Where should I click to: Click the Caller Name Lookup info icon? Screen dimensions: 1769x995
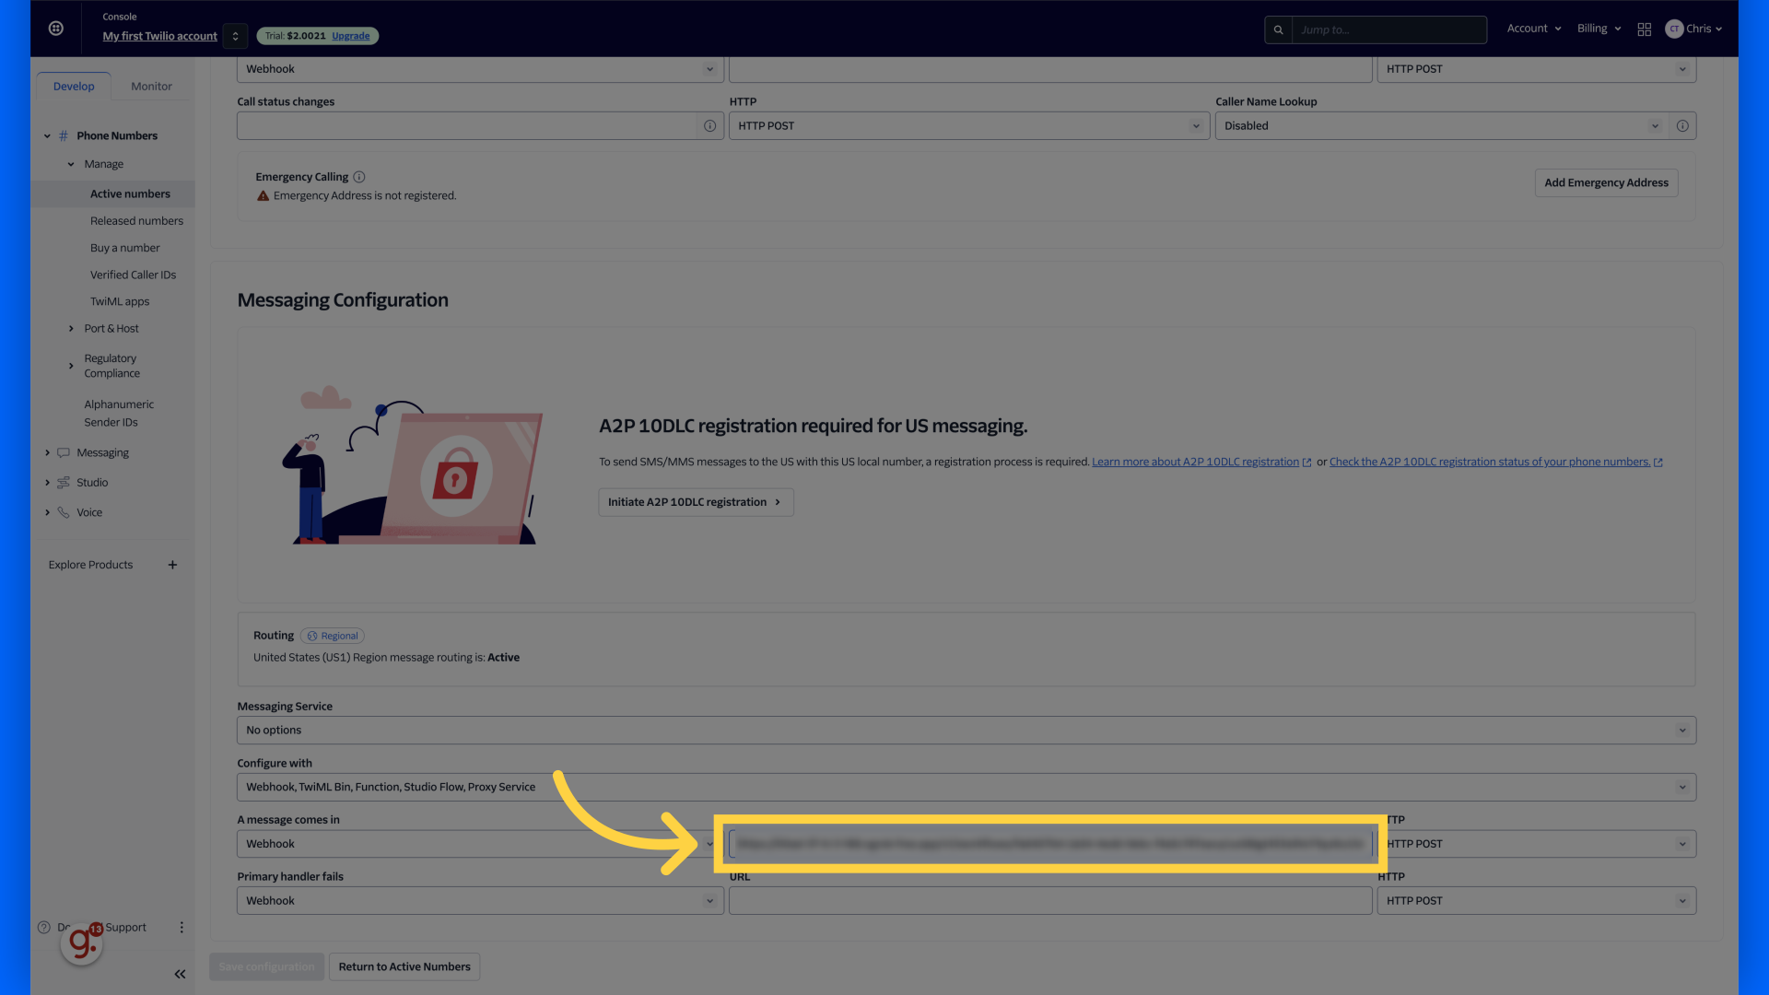(1682, 126)
